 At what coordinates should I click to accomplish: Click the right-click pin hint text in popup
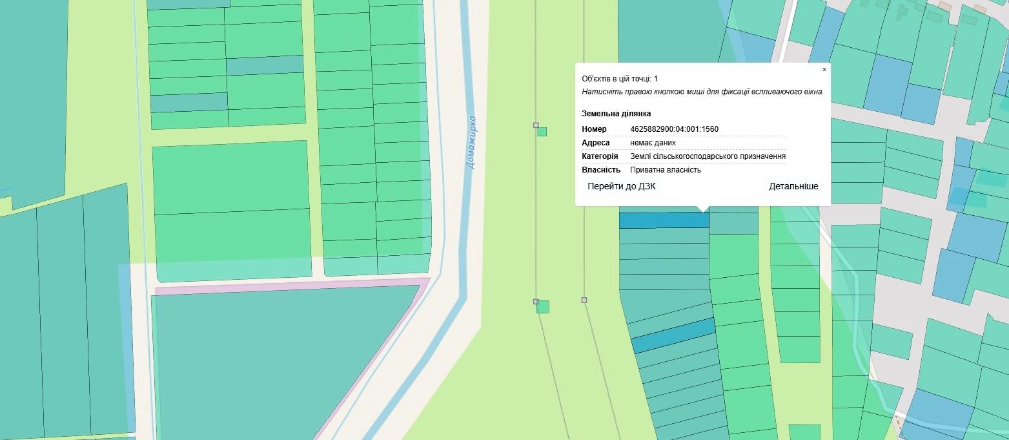(x=702, y=92)
